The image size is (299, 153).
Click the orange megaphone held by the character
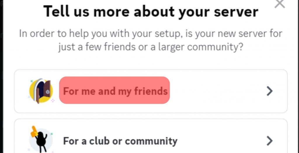click(x=34, y=132)
